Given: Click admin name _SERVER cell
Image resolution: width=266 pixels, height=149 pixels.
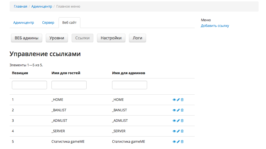Looking at the screenshot, I should pos(119,131).
